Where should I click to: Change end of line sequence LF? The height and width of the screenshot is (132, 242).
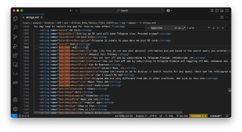coord(161,116)
